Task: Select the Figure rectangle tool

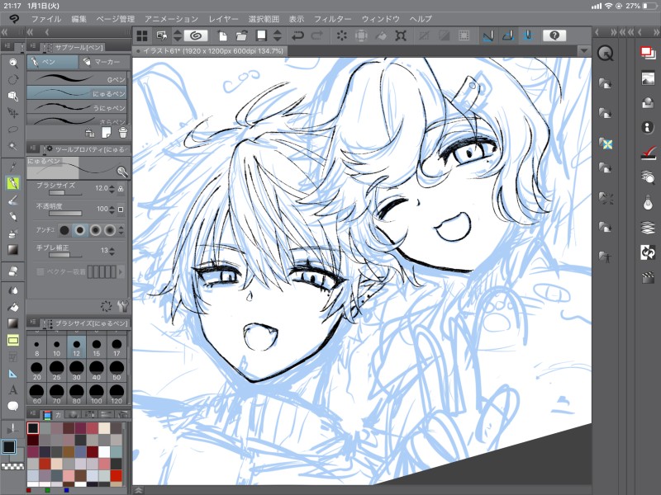Action: pyautogui.click(x=13, y=340)
